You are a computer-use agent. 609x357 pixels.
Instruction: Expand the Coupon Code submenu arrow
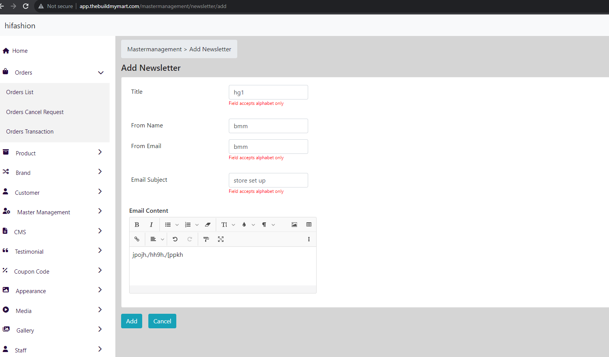pos(100,270)
